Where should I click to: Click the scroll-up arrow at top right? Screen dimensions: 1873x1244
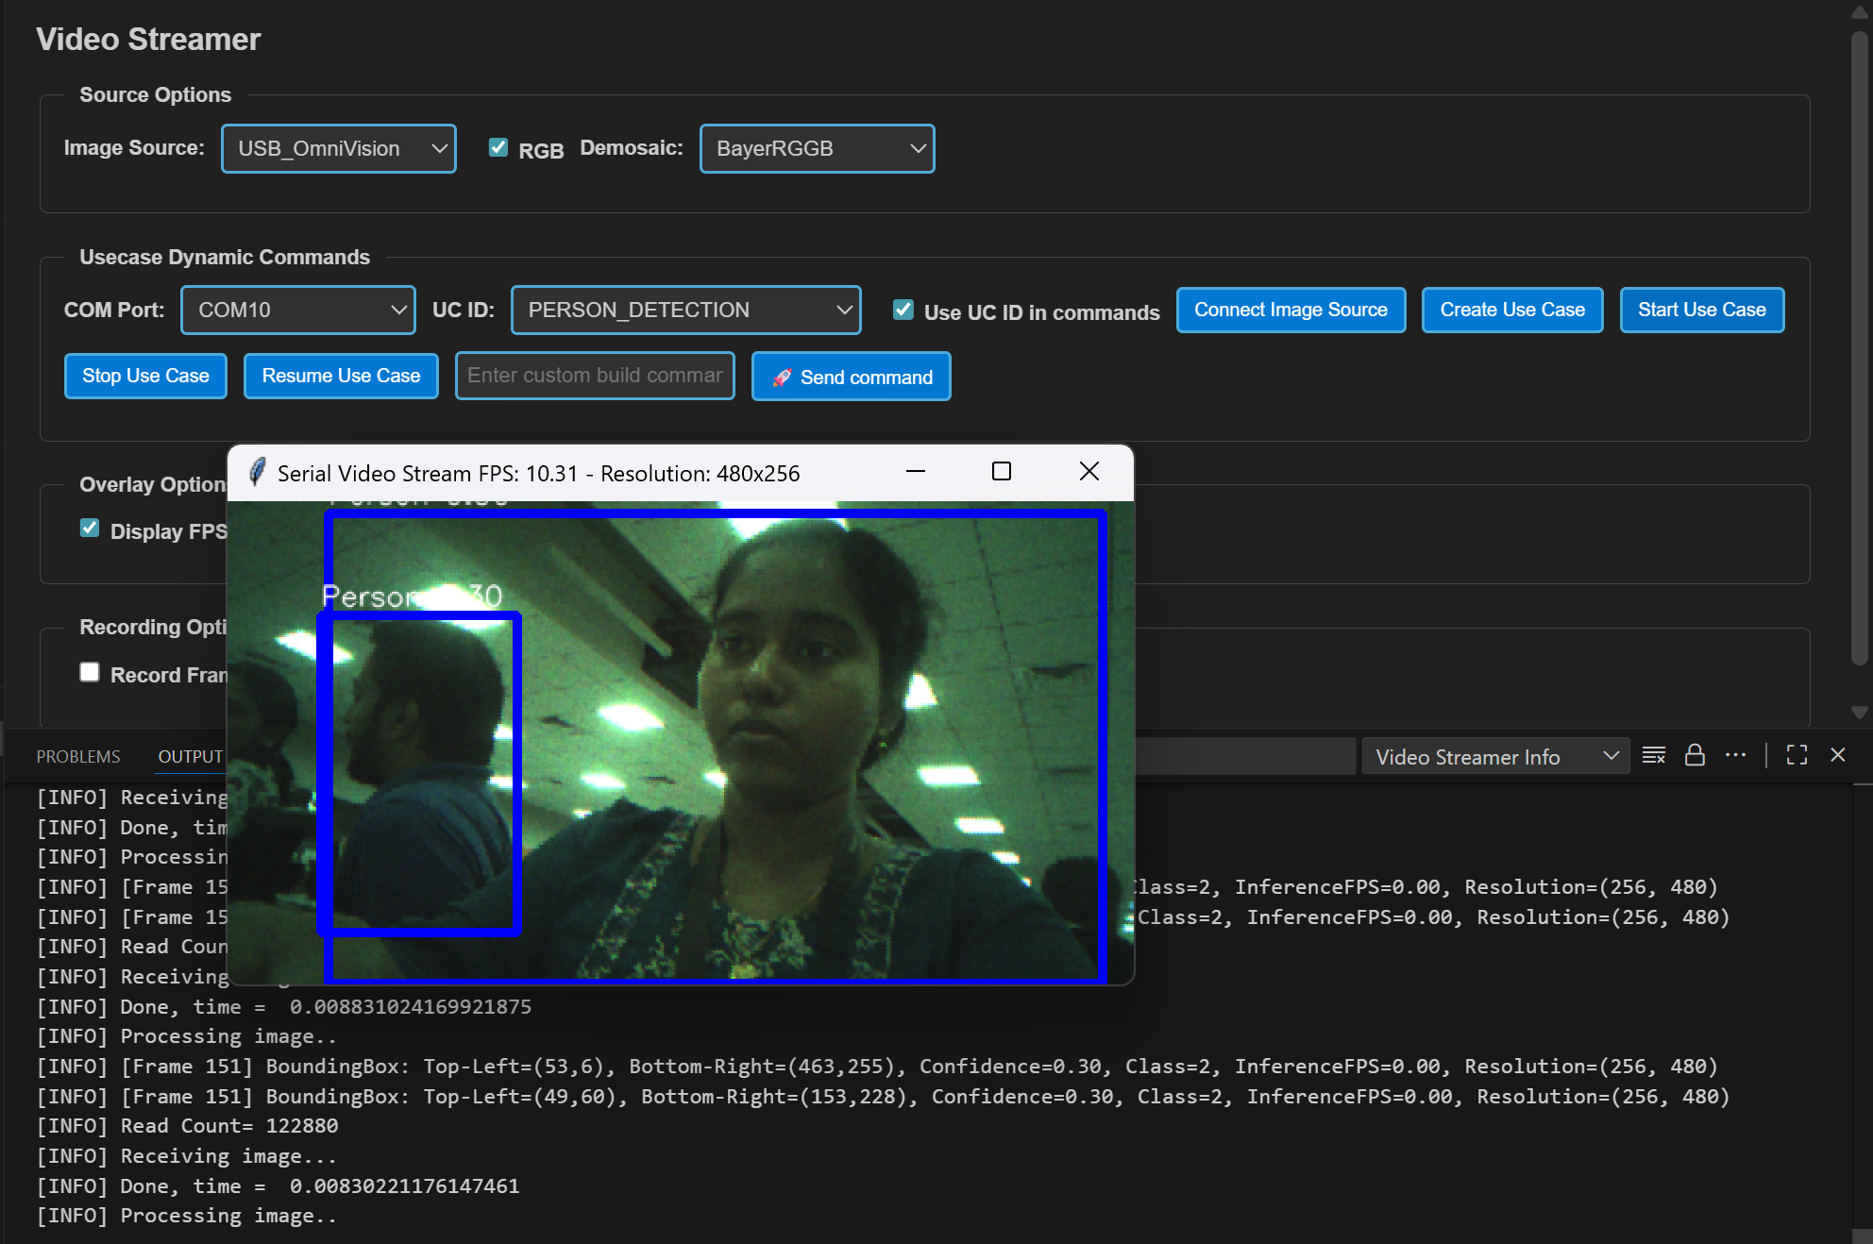1859,13
